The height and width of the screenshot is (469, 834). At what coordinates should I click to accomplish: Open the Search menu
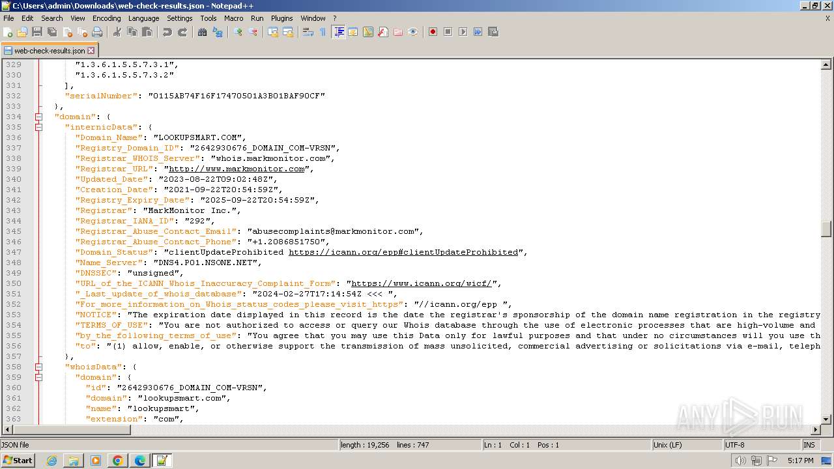pyautogui.click(x=52, y=18)
